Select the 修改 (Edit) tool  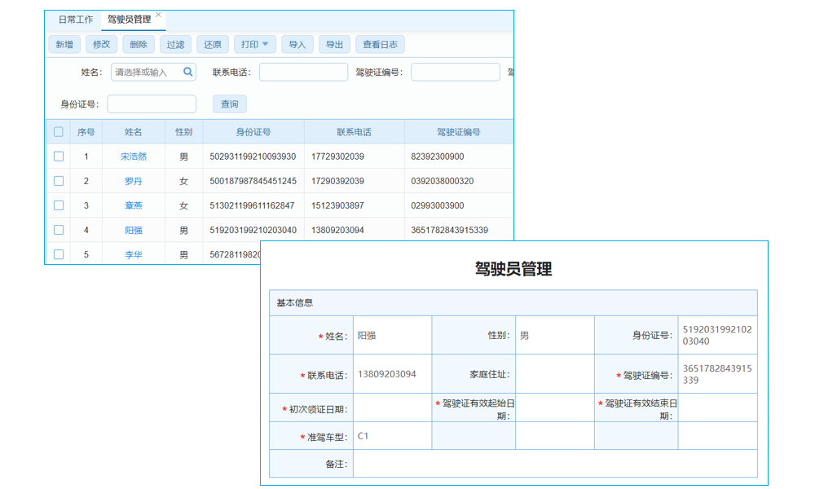point(101,44)
